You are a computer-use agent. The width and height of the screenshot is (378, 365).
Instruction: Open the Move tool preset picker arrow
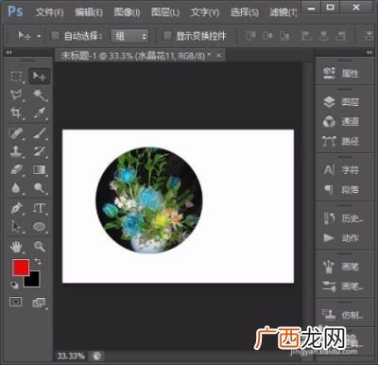pyautogui.click(x=39, y=36)
